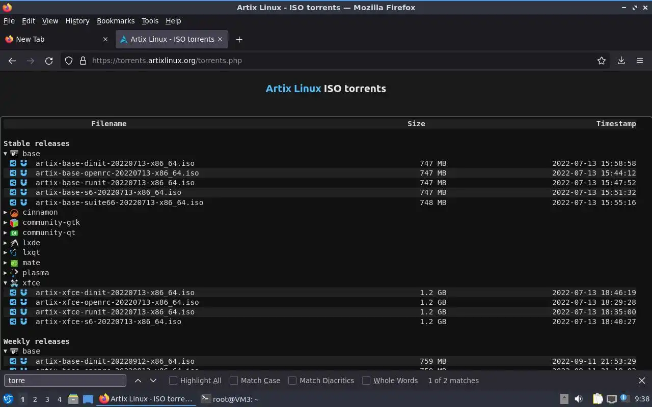Viewport: 652px width, 407px height.
Task: Expand the community-qt category
Action: 6,232
